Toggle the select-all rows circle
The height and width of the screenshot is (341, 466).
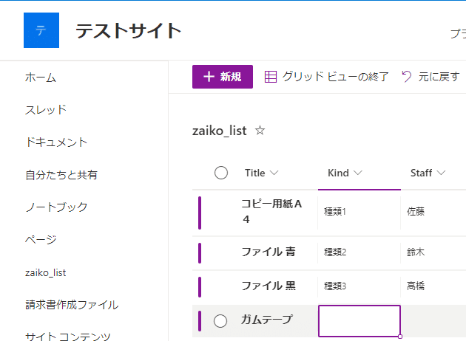tap(221, 173)
